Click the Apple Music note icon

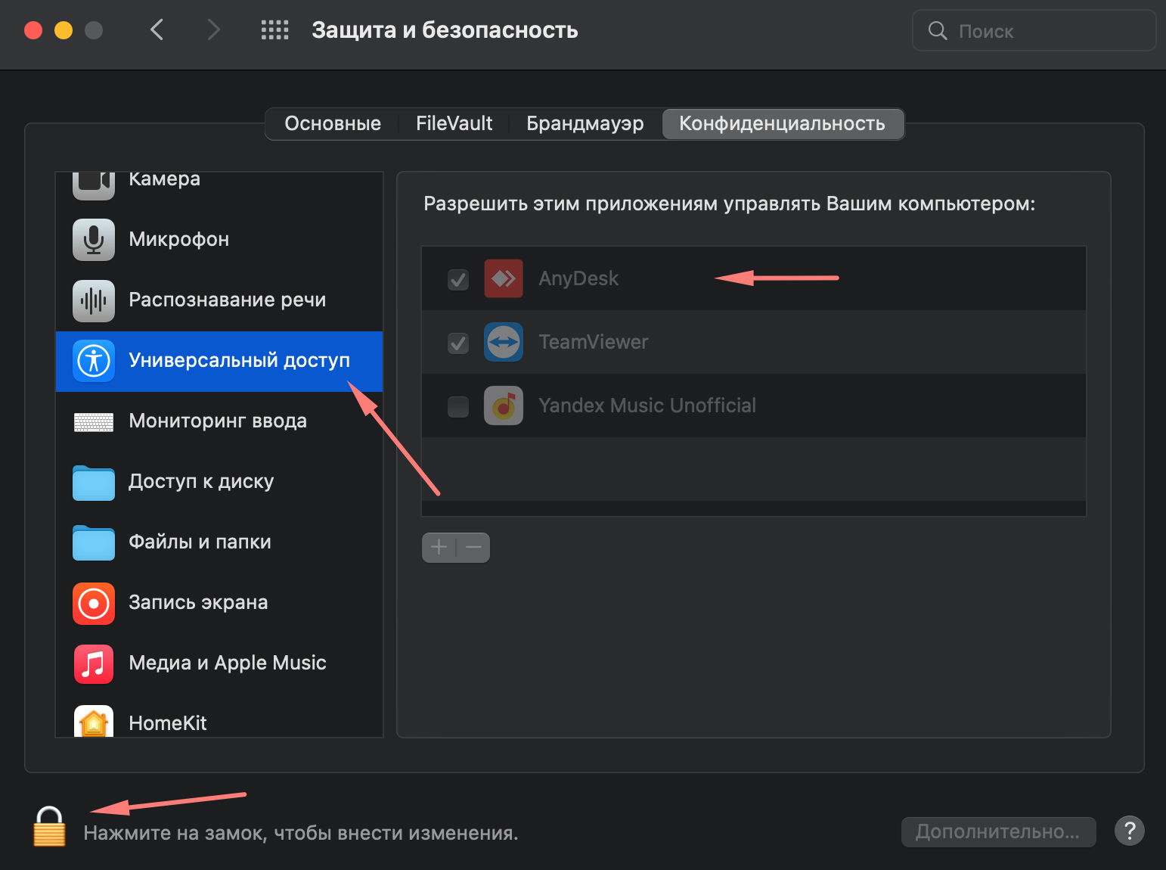pyautogui.click(x=94, y=663)
